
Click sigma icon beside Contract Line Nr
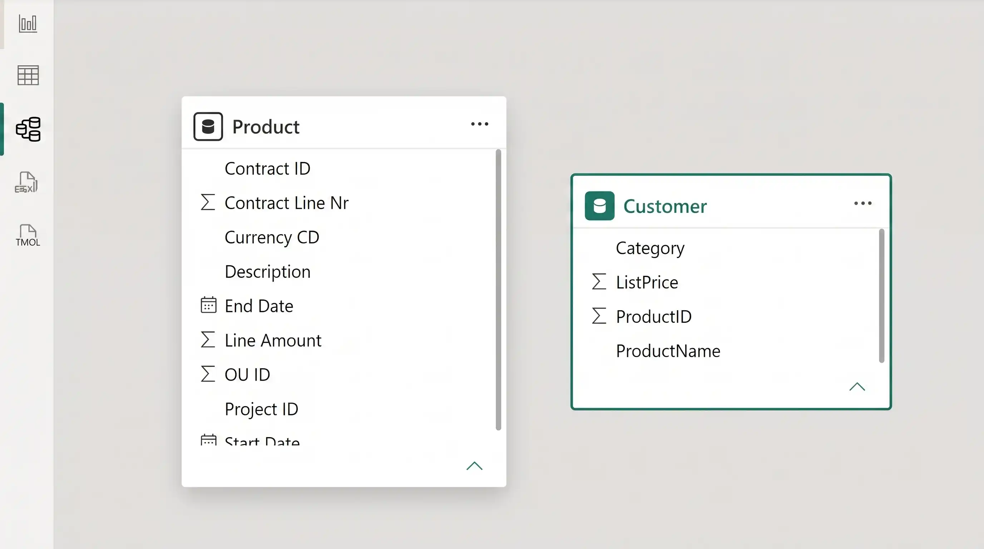pos(208,202)
